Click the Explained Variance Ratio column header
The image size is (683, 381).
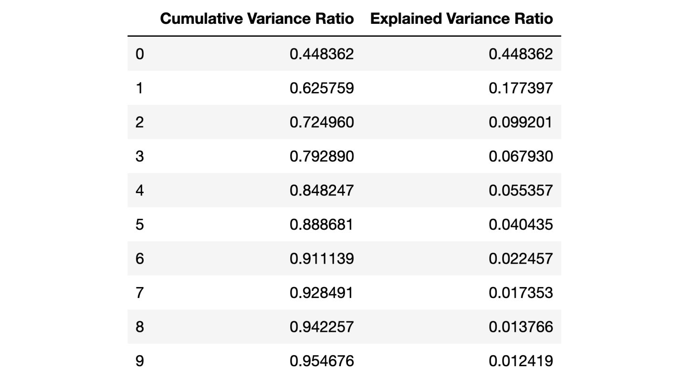coord(462,19)
